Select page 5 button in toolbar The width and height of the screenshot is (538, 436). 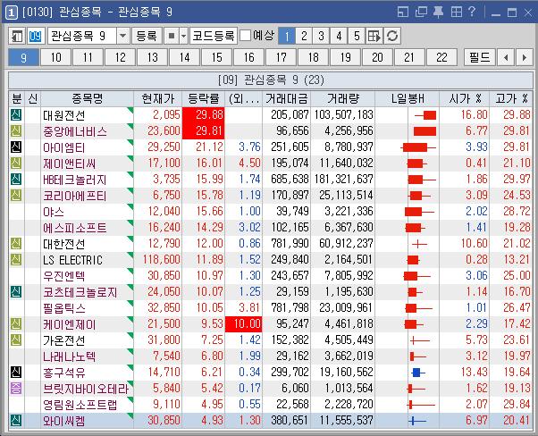(357, 36)
